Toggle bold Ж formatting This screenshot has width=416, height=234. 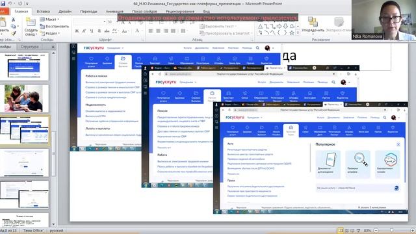[x=77, y=31]
